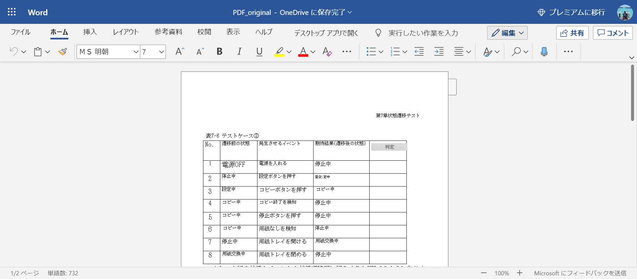
Task: Click プレミアムに移行 link
Action: [x=571, y=12]
